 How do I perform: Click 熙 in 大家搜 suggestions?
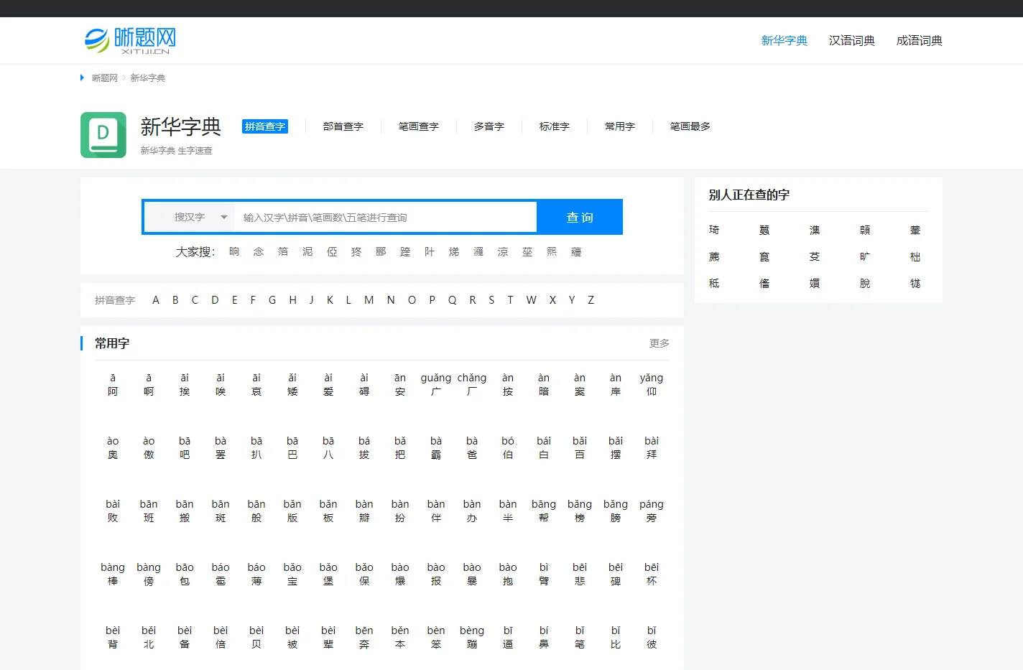click(552, 252)
